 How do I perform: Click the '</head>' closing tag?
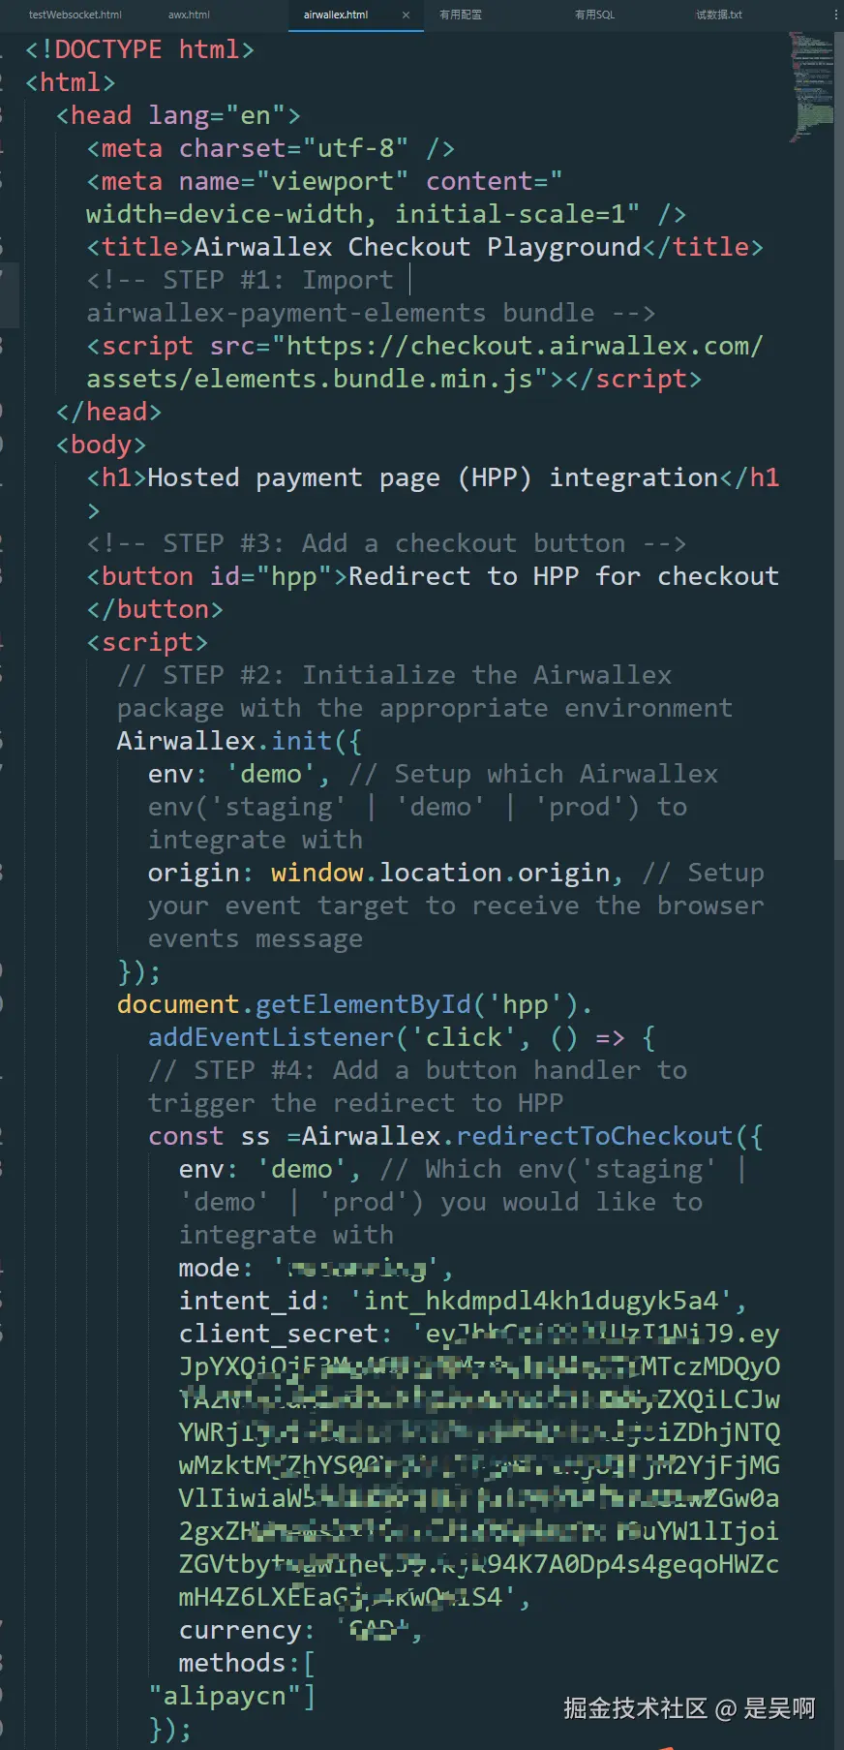click(108, 412)
